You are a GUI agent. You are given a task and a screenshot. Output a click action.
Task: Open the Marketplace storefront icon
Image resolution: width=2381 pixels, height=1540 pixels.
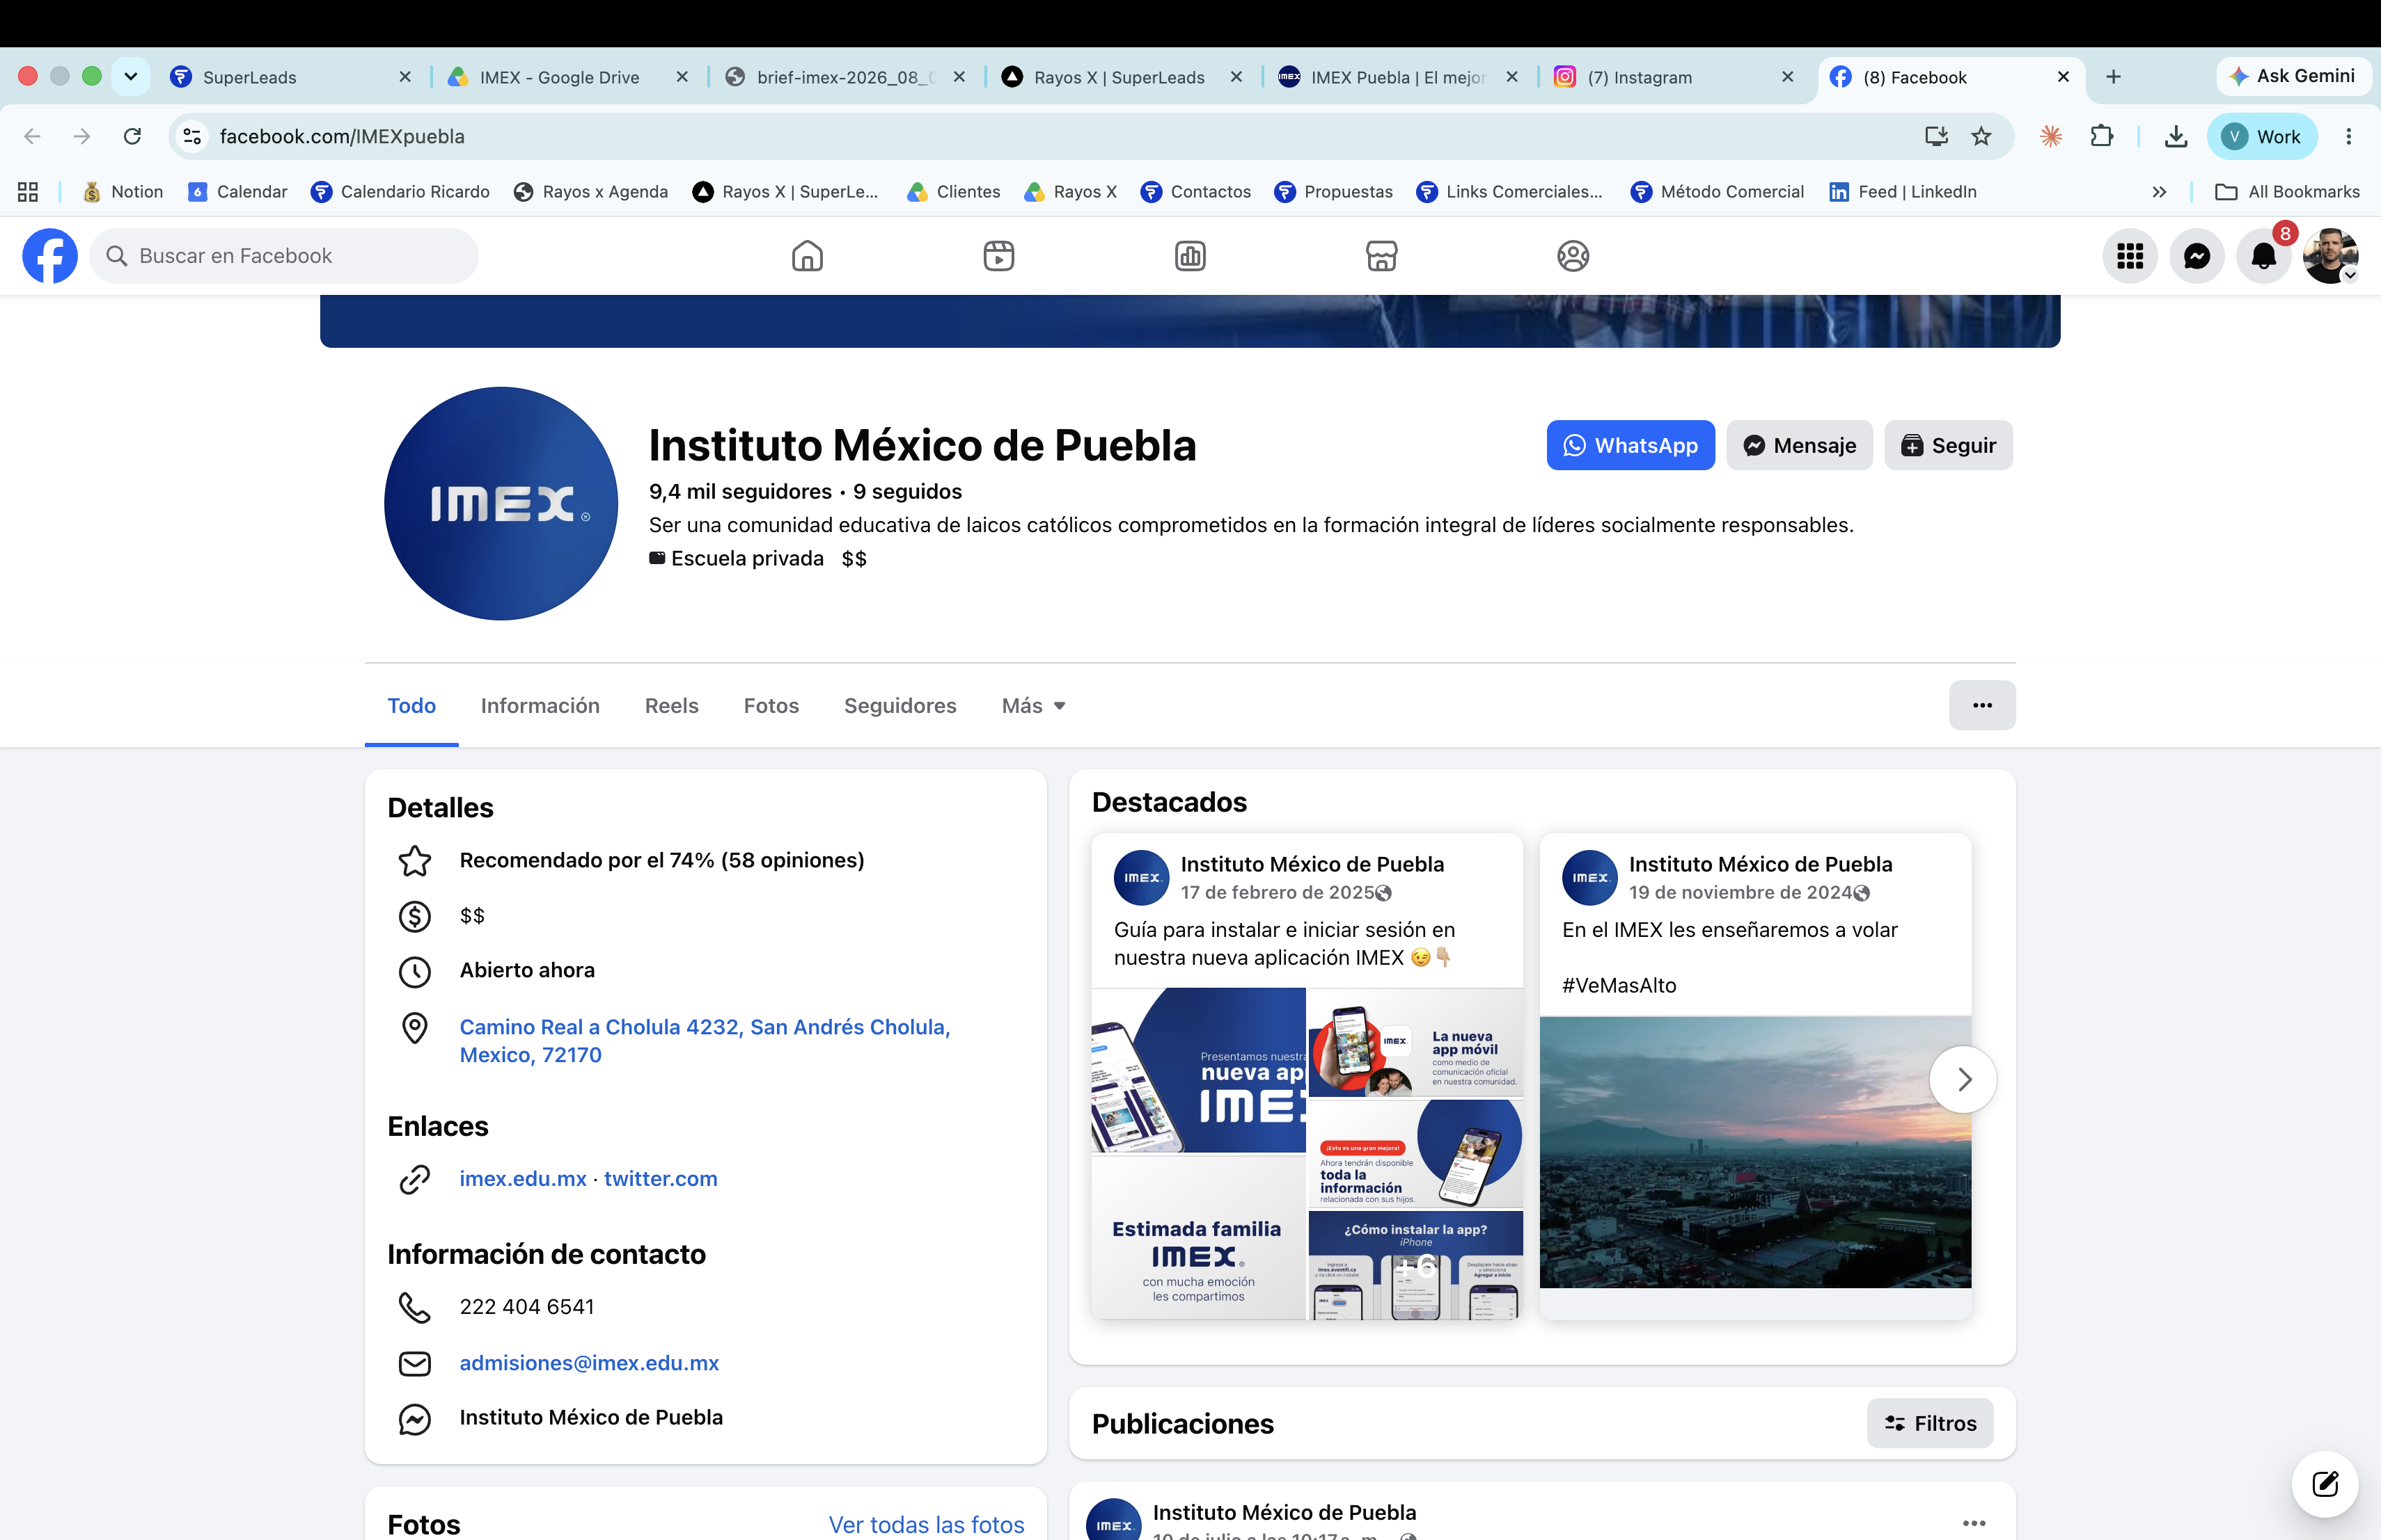click(x=1381, y=256)
